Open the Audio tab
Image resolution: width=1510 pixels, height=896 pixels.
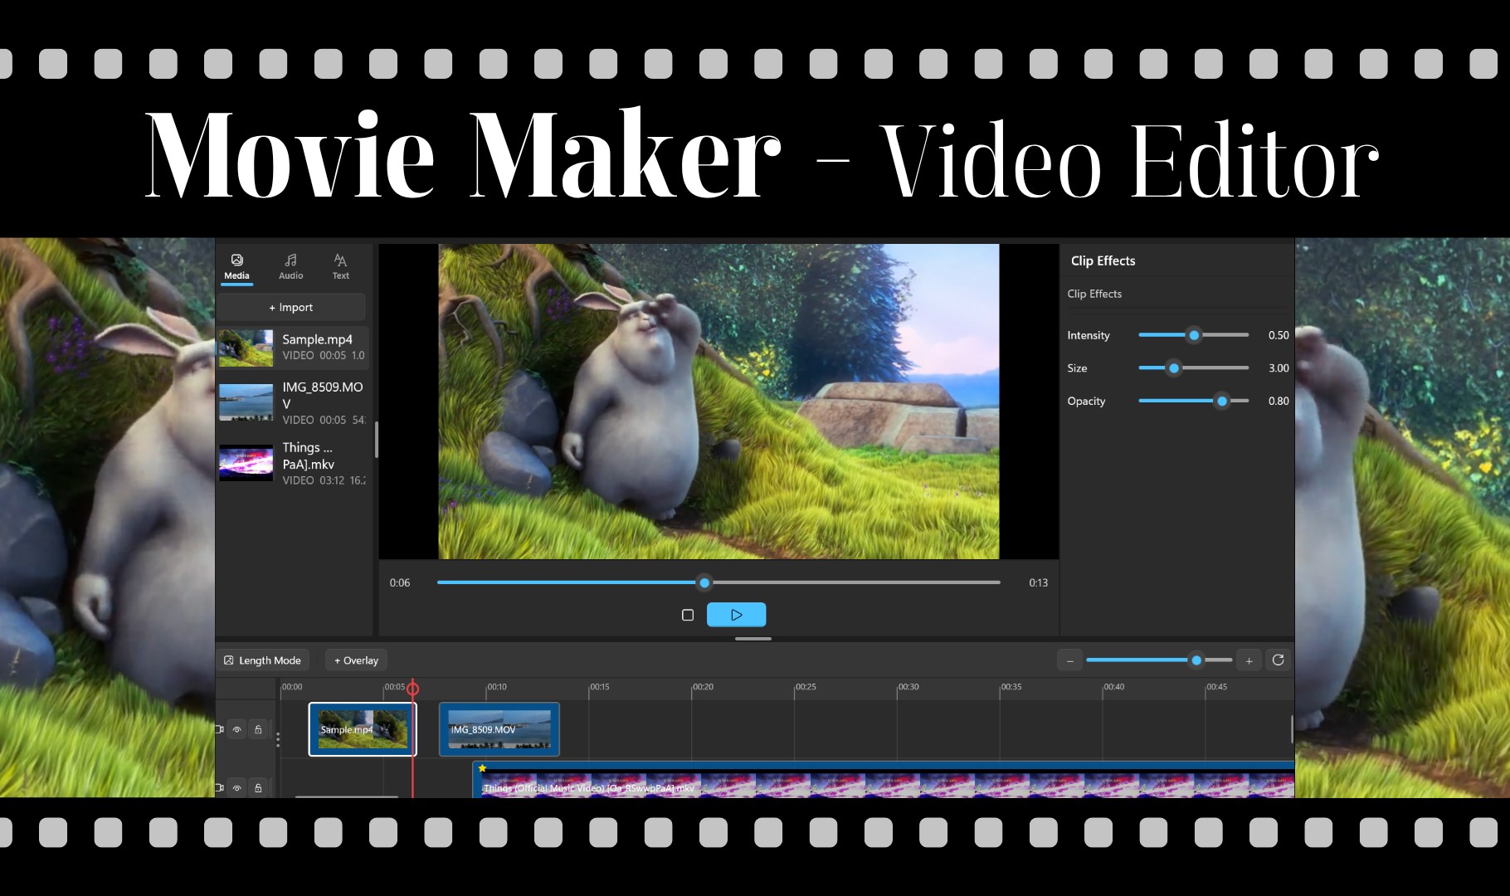coord(290,267)
